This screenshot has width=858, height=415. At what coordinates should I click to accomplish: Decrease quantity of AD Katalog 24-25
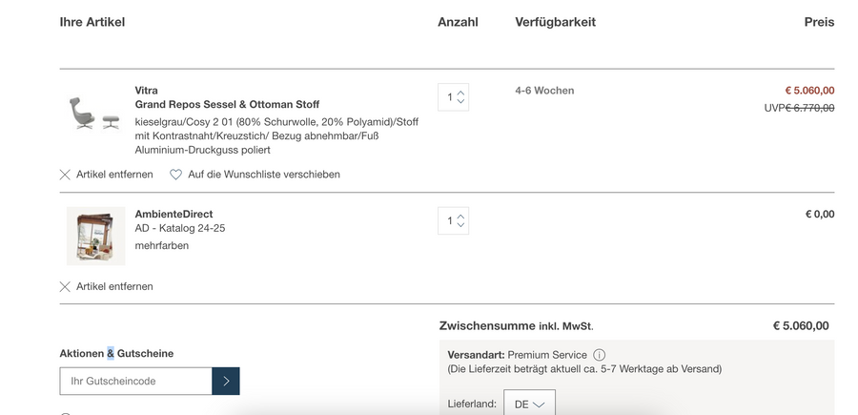tap(461, 225)
